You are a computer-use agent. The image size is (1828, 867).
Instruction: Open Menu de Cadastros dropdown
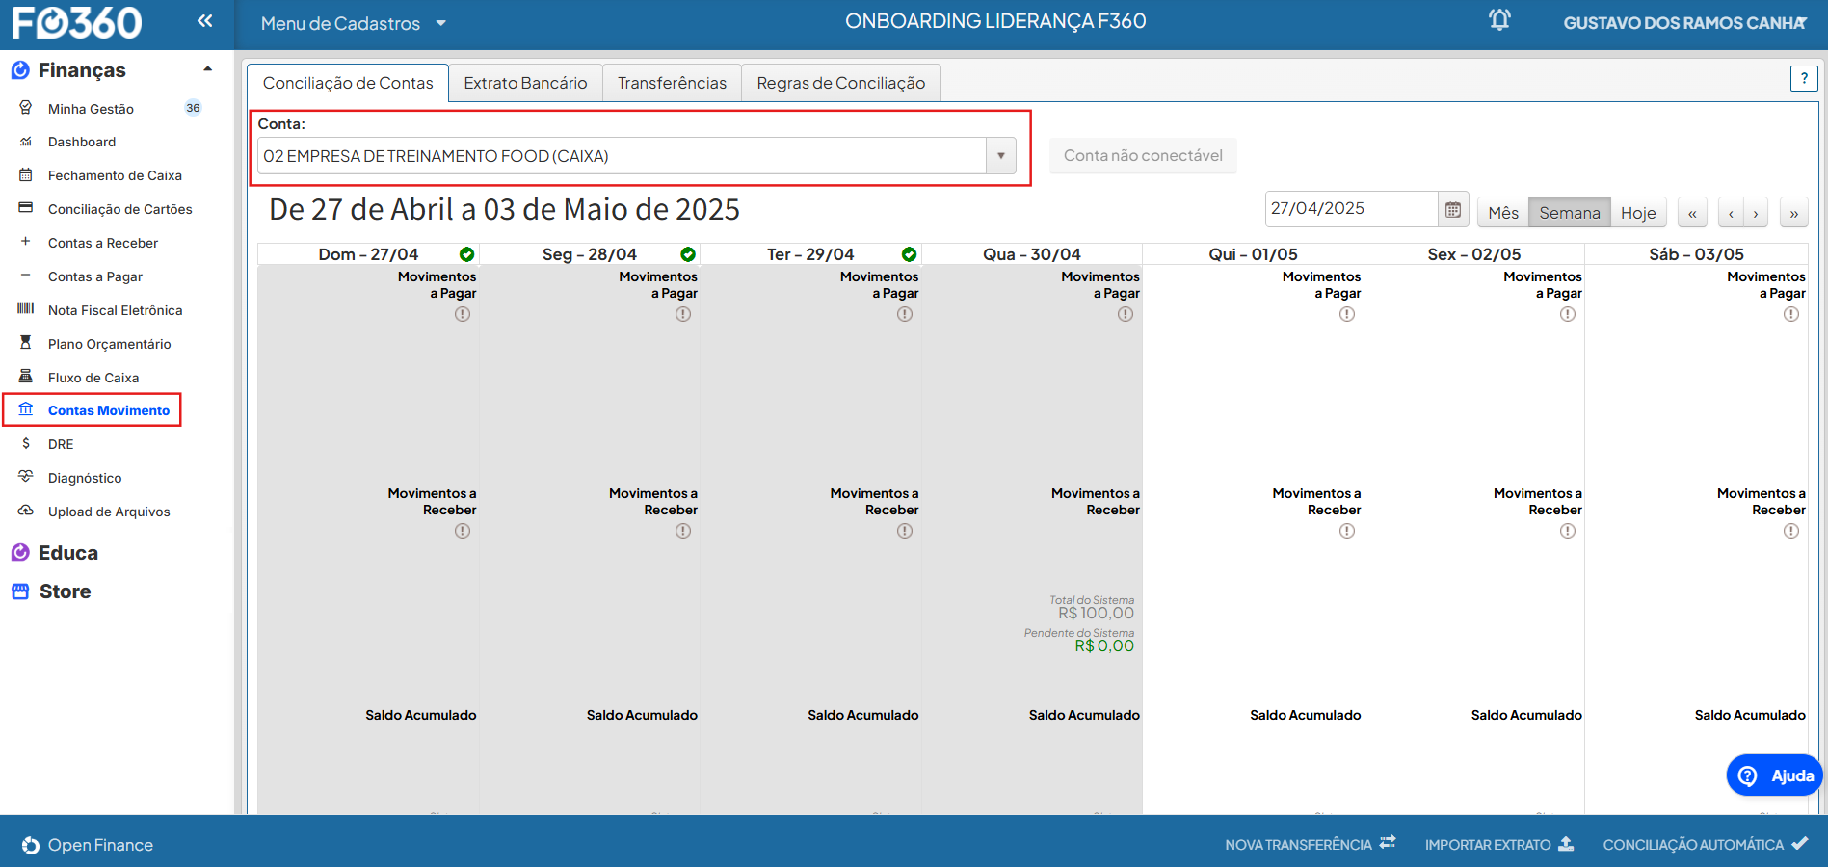[x=353, y=23]
